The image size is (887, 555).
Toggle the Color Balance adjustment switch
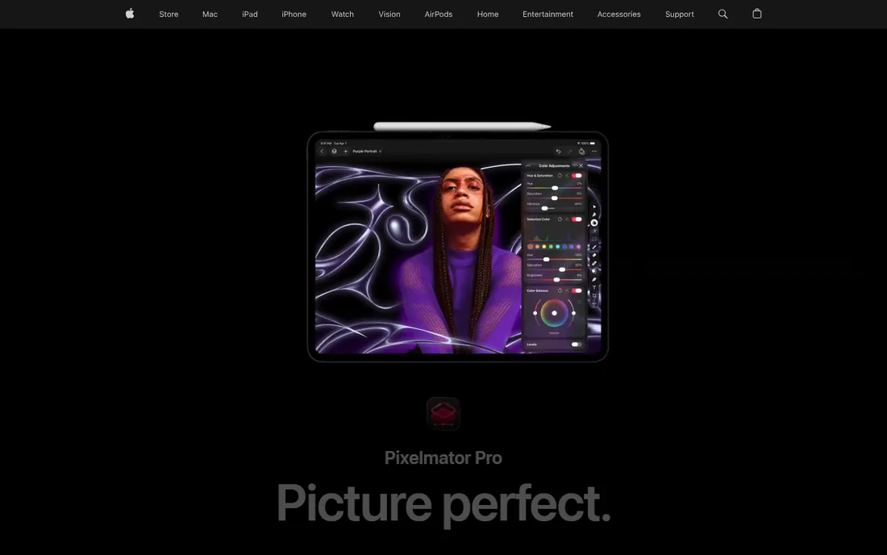[577, 290]
